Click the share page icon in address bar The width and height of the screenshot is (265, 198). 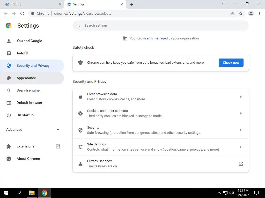232,13
